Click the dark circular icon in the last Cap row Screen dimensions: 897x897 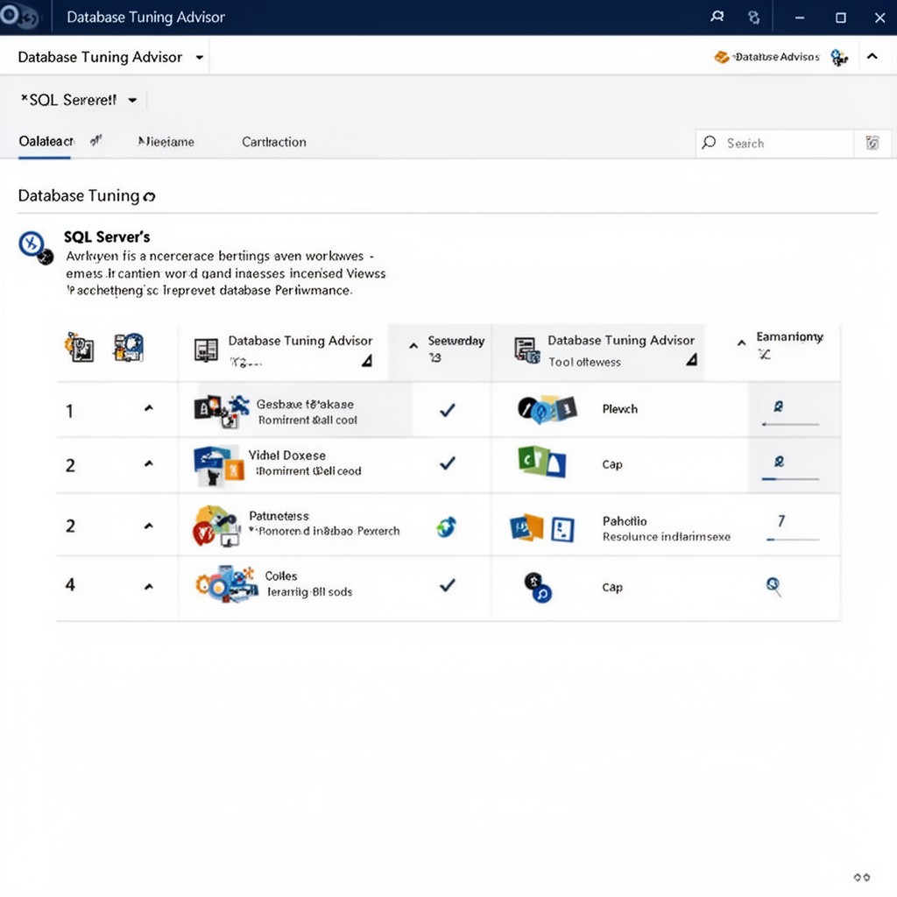tap(538, 588)
